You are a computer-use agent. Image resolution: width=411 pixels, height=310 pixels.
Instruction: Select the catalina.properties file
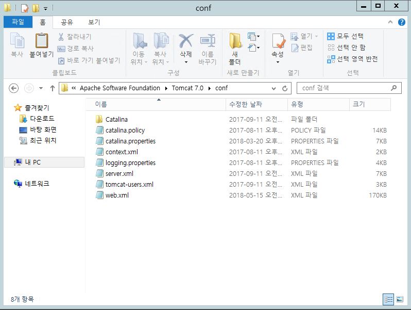click(130, 141)
